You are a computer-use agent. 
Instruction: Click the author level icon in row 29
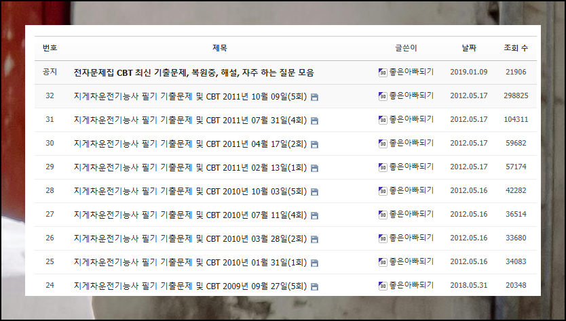[383, 167]
